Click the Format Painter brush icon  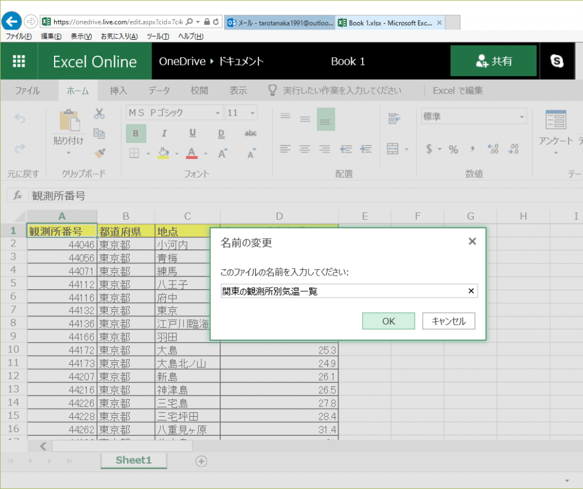point(99,153)
